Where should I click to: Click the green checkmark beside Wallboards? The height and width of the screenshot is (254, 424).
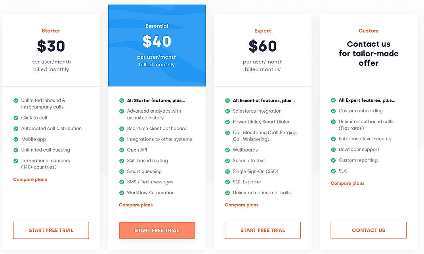[227, 150]
